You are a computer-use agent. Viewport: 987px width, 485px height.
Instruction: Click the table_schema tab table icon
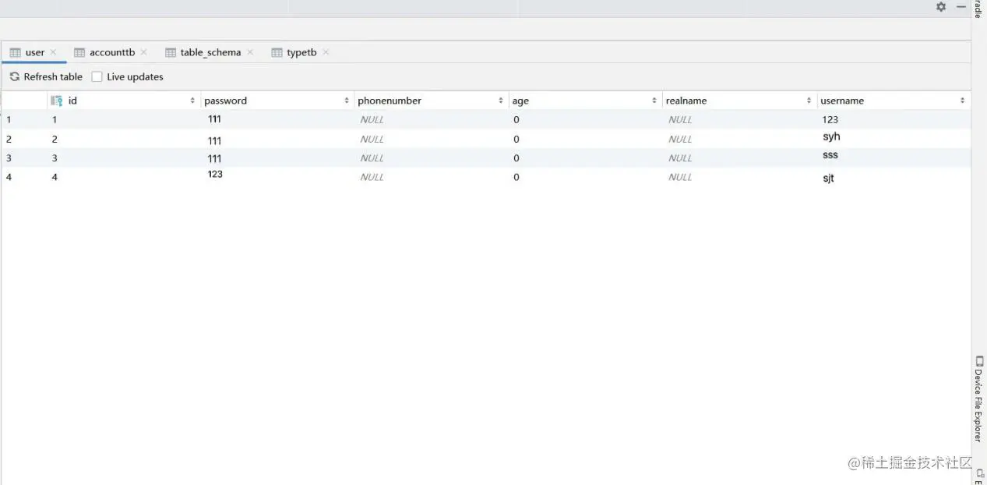(x=171, y=52)
